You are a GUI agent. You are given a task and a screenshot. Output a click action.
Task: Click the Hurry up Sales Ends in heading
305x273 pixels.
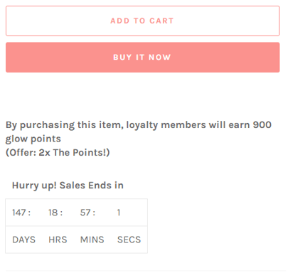click(x=68, y=186)
